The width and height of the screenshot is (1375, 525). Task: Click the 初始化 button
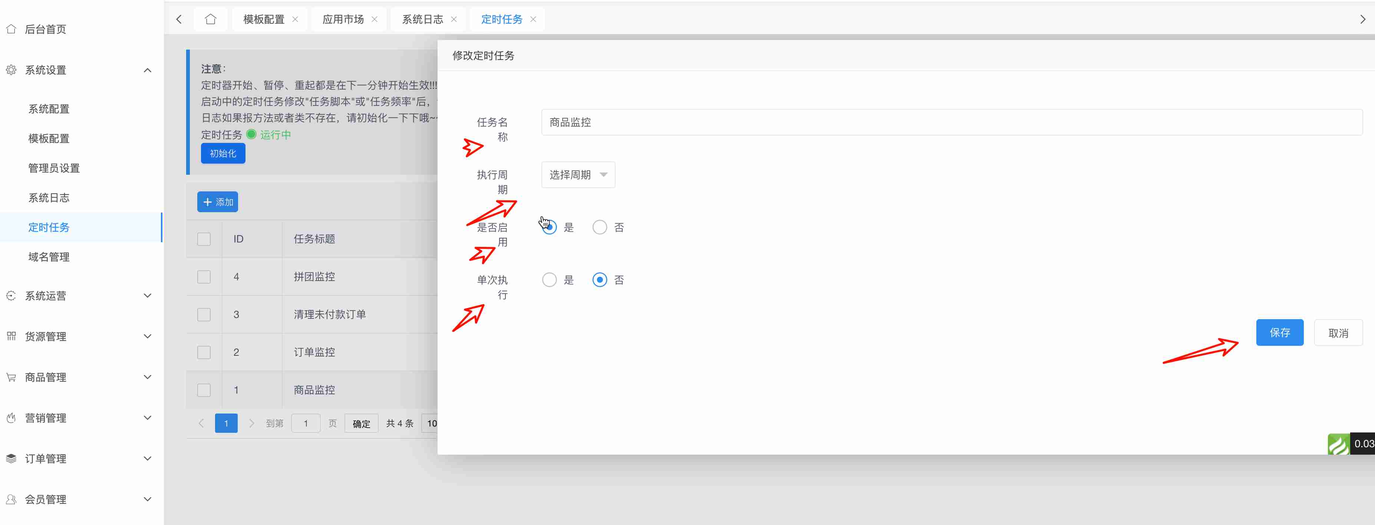click(222, 154)
